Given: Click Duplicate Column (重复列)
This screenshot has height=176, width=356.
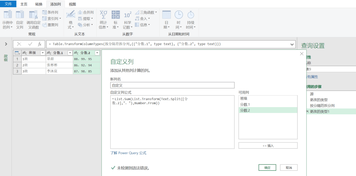Looking at the screenshot, I should click(50, 25).
